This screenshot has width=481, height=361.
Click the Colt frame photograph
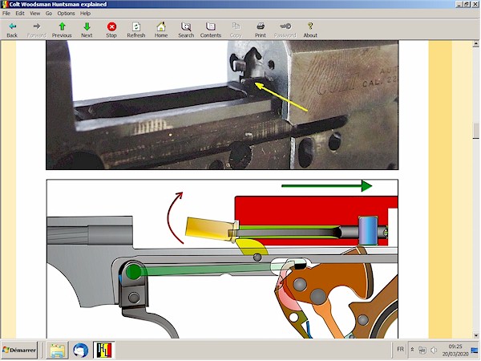(x=222, y=105)
